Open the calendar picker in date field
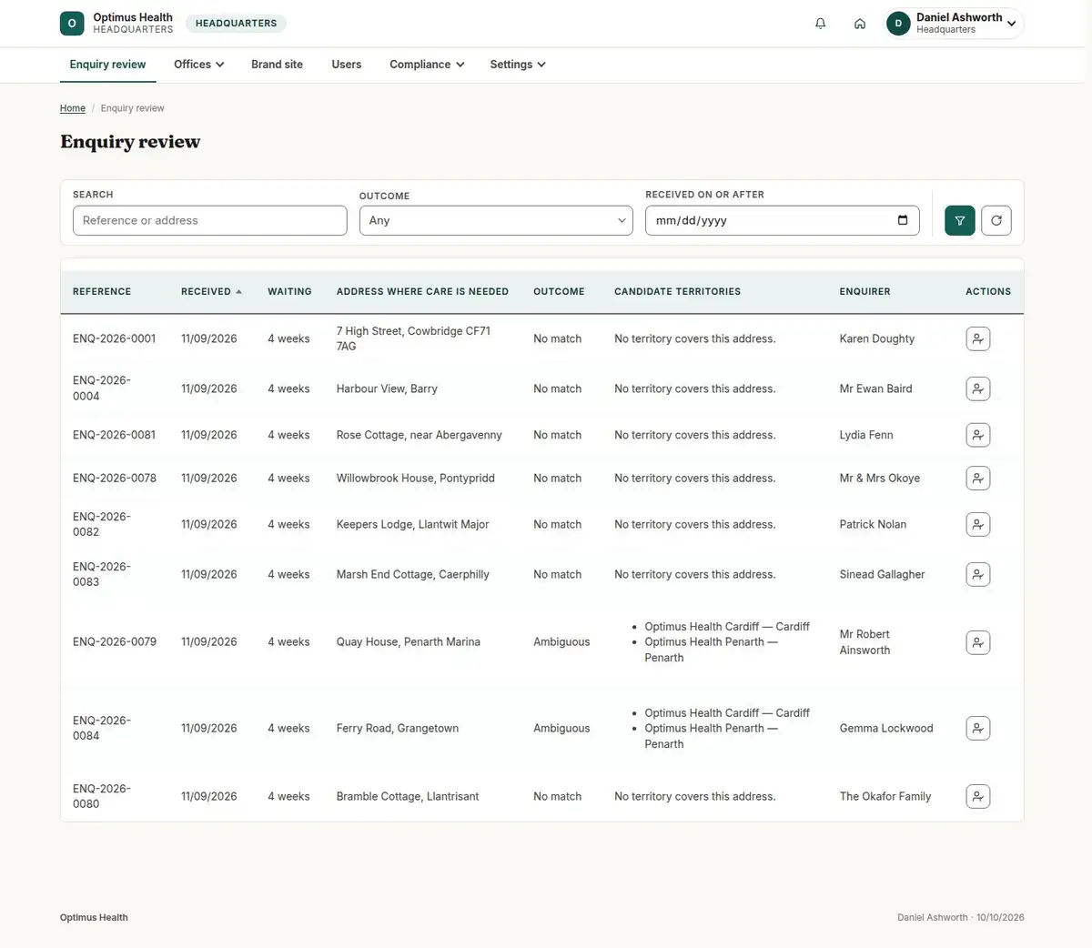The height and width of the screenshot is (948, 1092). 903,220
